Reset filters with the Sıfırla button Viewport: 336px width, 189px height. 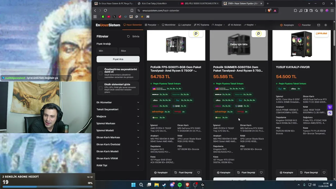(x=133, y=36)
